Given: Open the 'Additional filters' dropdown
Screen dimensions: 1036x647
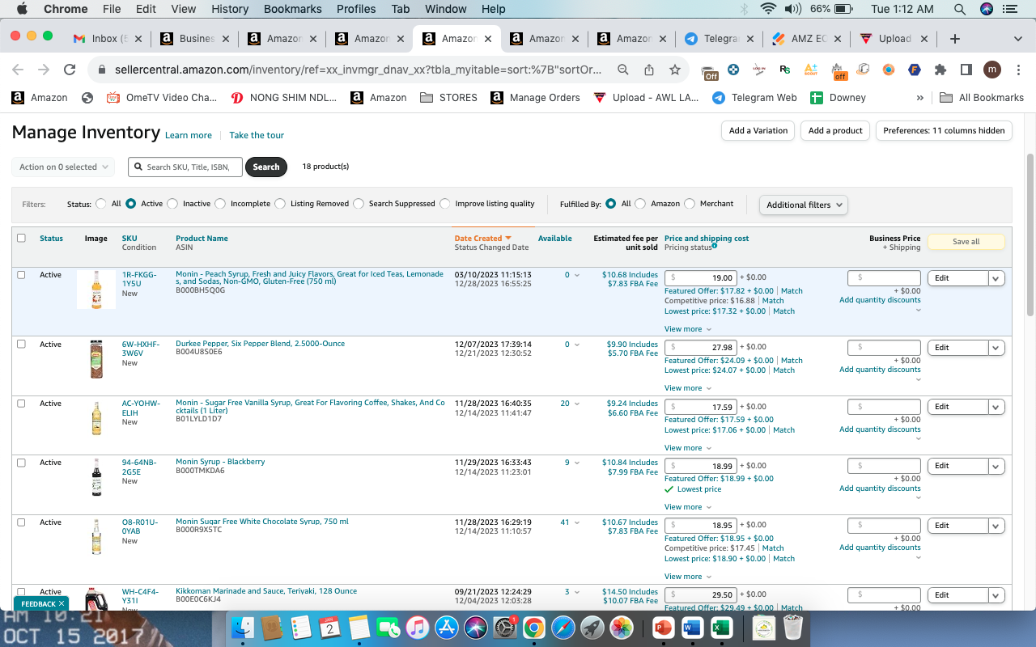Looking at the screenshot, I should pyautogui.click(x=804, y=205).
